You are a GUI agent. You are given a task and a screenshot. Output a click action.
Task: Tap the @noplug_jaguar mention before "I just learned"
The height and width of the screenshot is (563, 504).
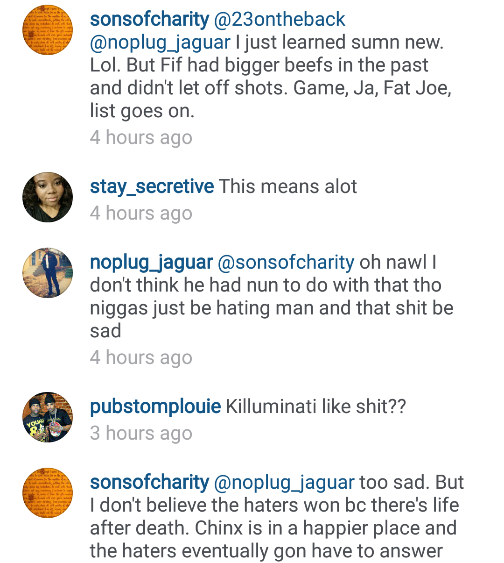tap(160, 43)
